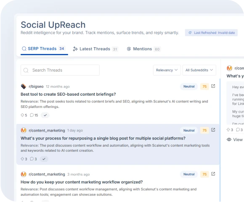Switch to the SERP Threads tab
244x202 pixels.
coord(44,48)
